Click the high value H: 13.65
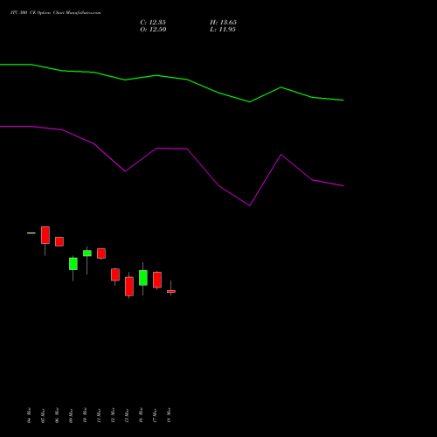Screen dimensions: 437x437 point(223,23)
